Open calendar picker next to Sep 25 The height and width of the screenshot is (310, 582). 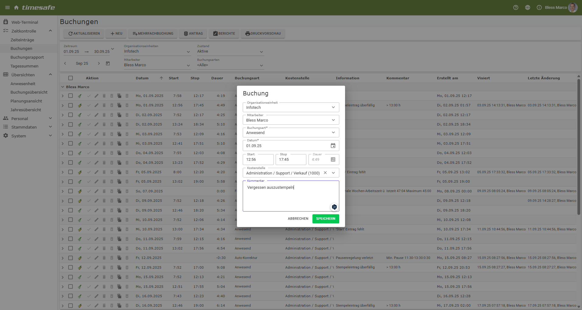(x=108, y=64)
